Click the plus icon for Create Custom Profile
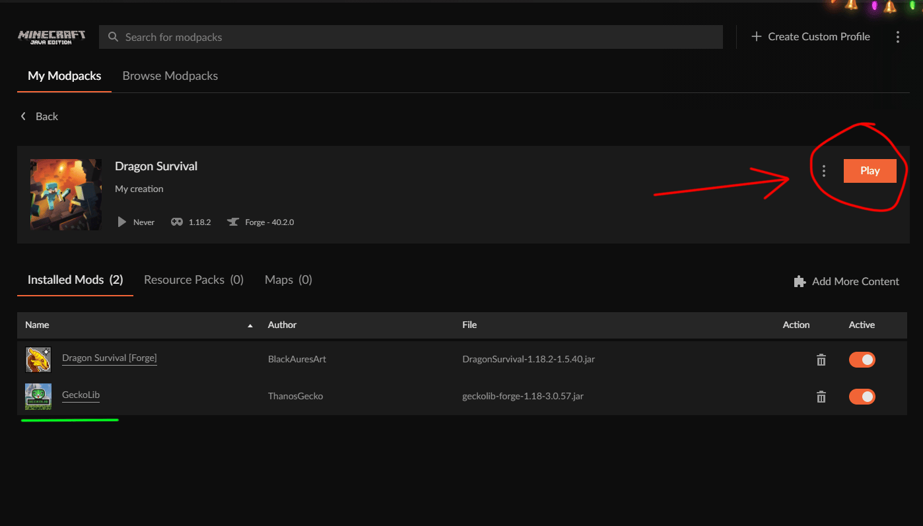 click(x=757, y=37)
